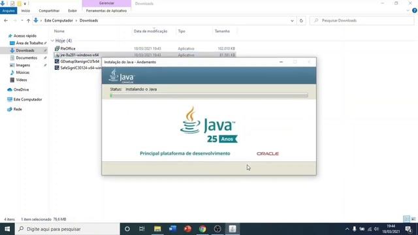Go up one folder level

(28, 20)
